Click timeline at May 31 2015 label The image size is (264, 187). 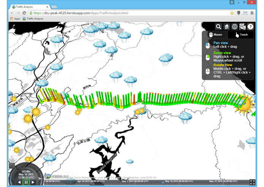pyautogui.click(x=223, y=181)
